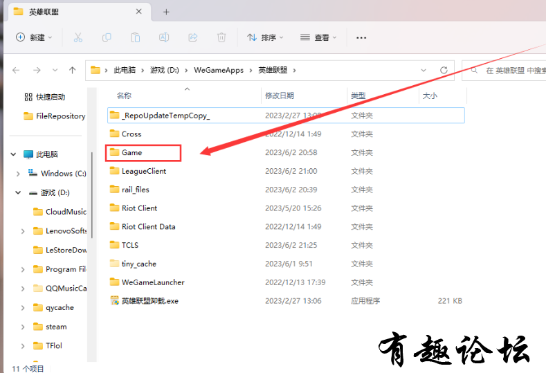Expand the LenovoSoft folder node

tap(23, 231)
